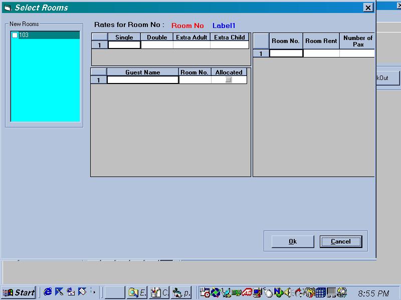
Task: Click the mouse tray icon
Action: point(268,292)
